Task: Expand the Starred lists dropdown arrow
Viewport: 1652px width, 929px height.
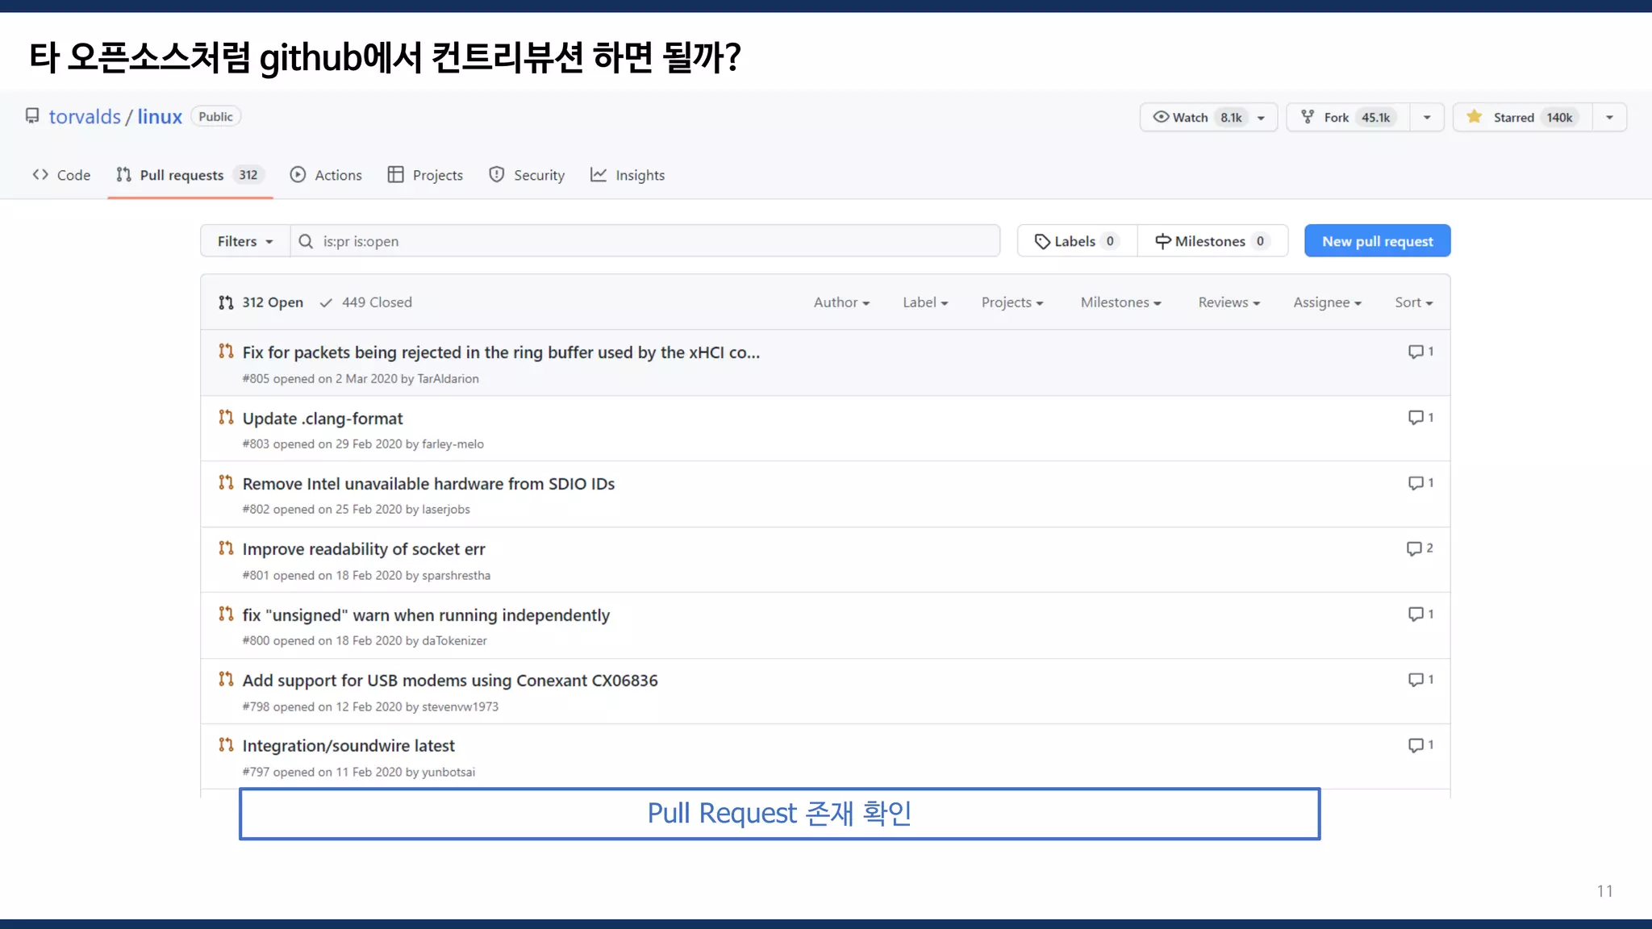Action: click(1609, 117)
